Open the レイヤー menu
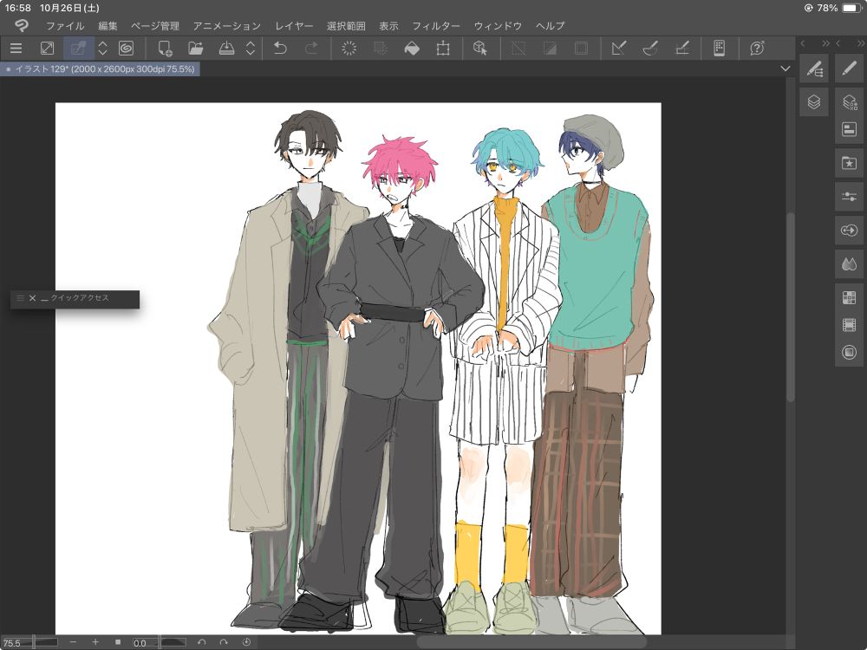The width and height of the screenshot is (867, 650). [x=294, y=26]
